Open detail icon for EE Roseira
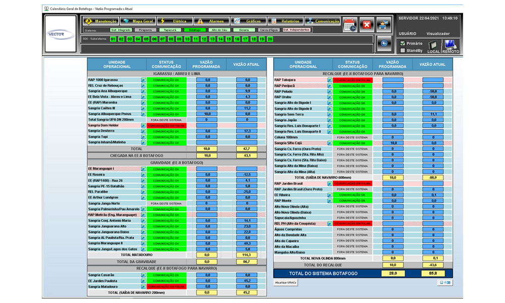505x303 pixels. coord(143,175)
